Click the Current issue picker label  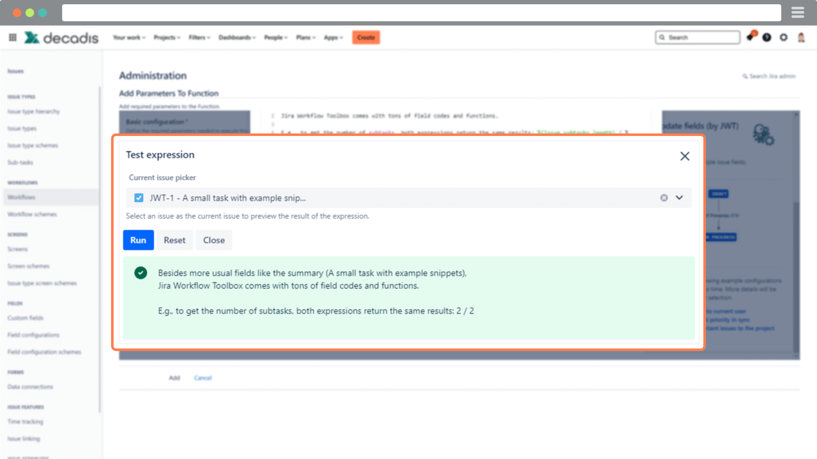click(x=162, y=177)
